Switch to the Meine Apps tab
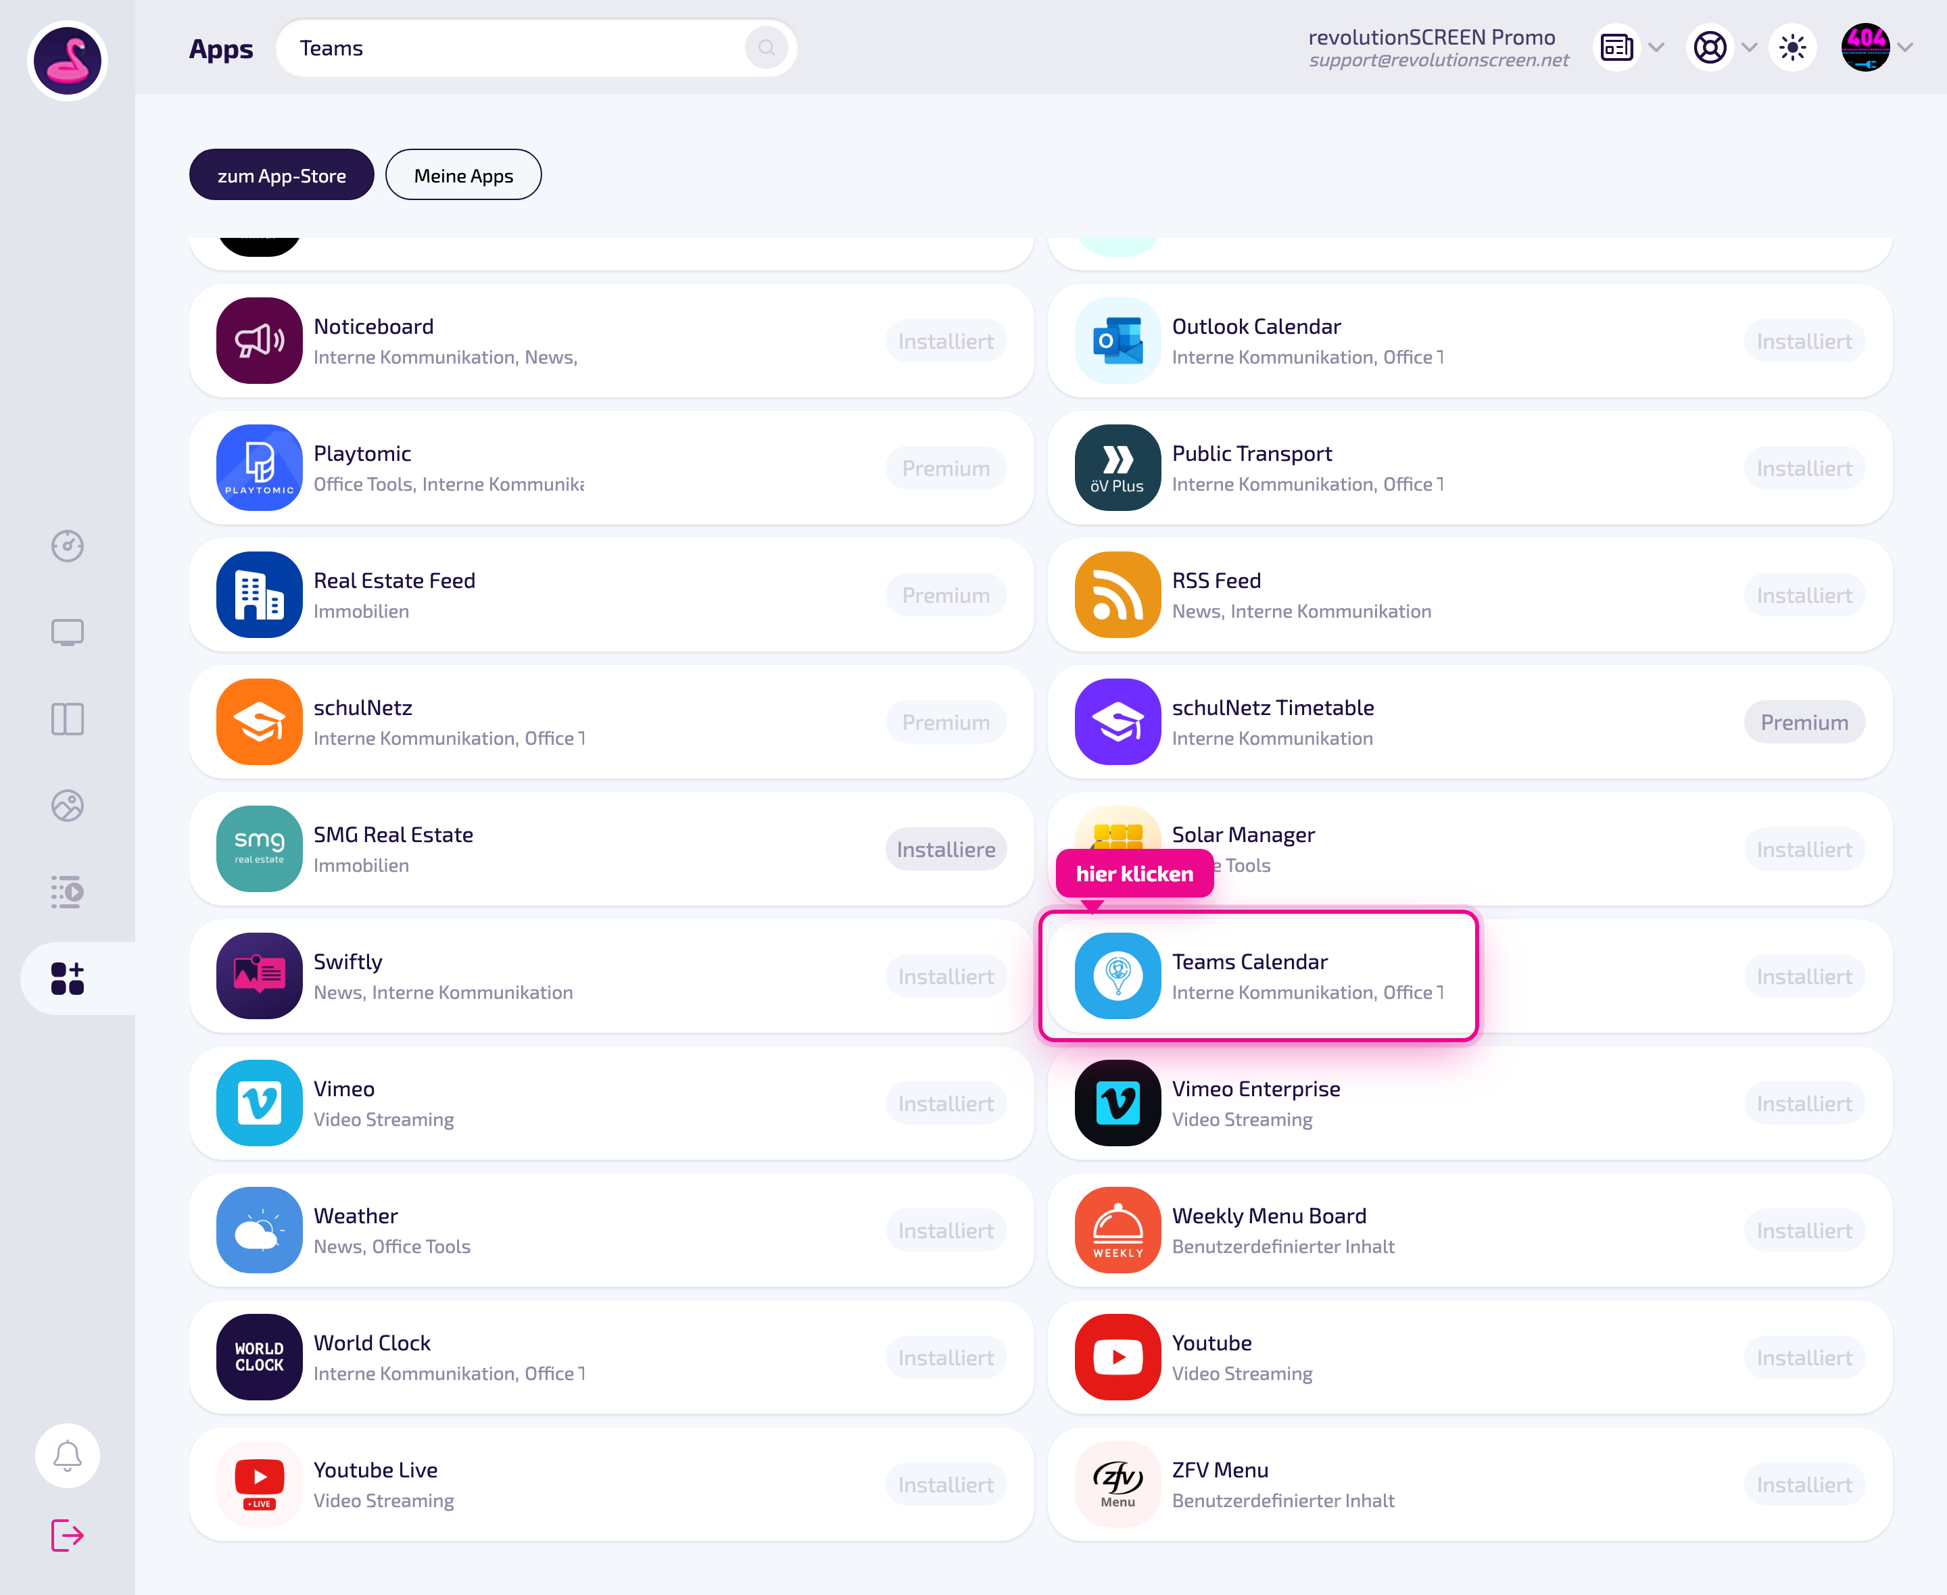This screenshot has height=1595, width=1947. (463, 174)
